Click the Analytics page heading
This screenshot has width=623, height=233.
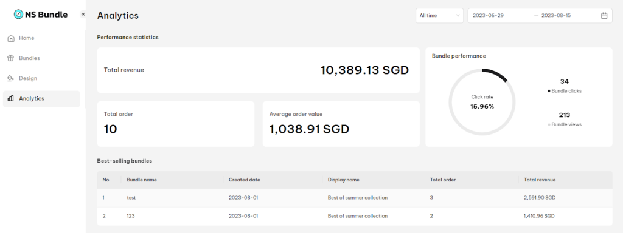coord(118,15)
